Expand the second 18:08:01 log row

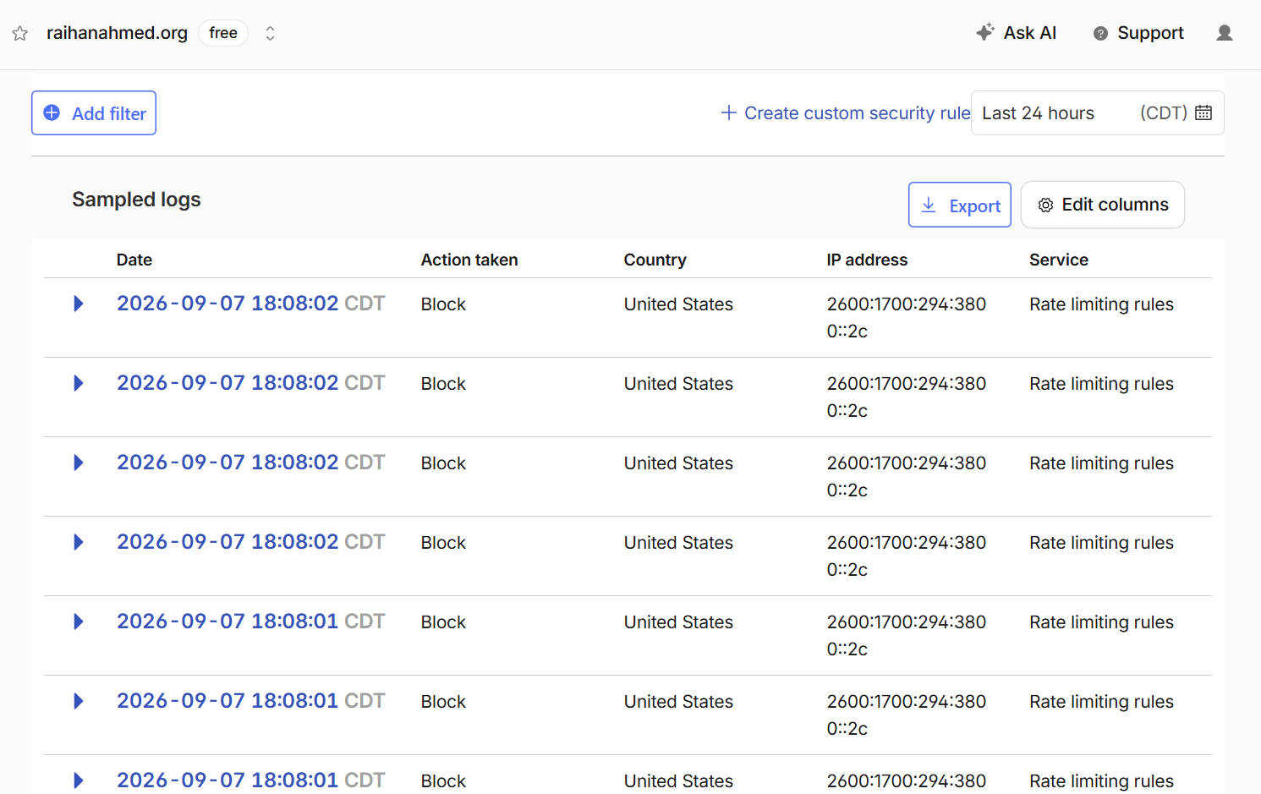tap(79, 701)
